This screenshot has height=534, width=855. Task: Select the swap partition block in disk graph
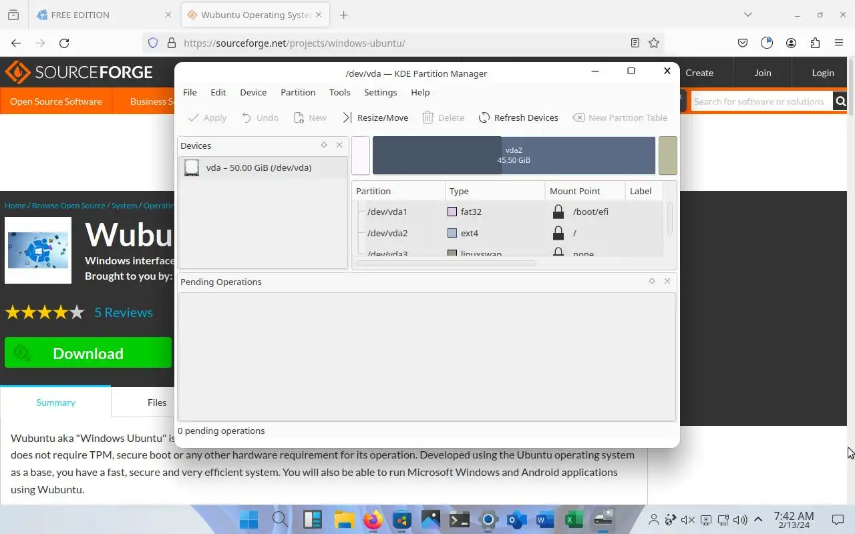pos(668,156)
